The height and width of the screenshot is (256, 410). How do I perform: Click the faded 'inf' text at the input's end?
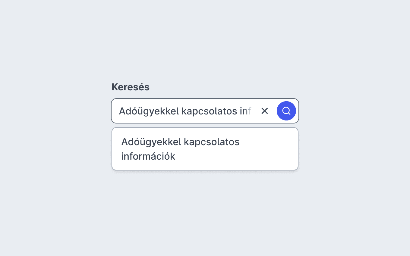(246, 111)
